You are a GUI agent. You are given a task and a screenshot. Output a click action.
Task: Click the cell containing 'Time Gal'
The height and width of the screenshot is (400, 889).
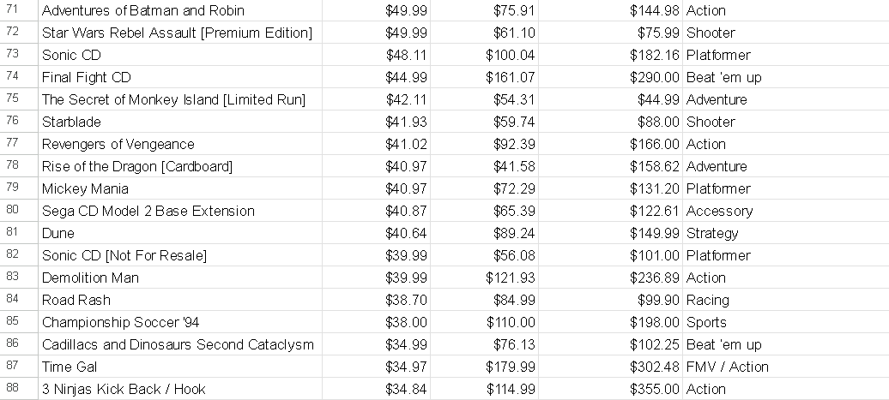tap(70, 367)
